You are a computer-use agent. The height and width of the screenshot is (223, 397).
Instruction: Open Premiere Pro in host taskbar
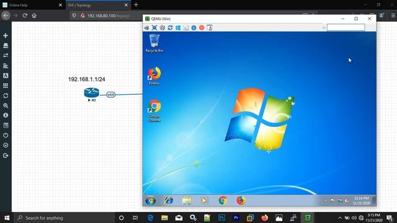236,217
